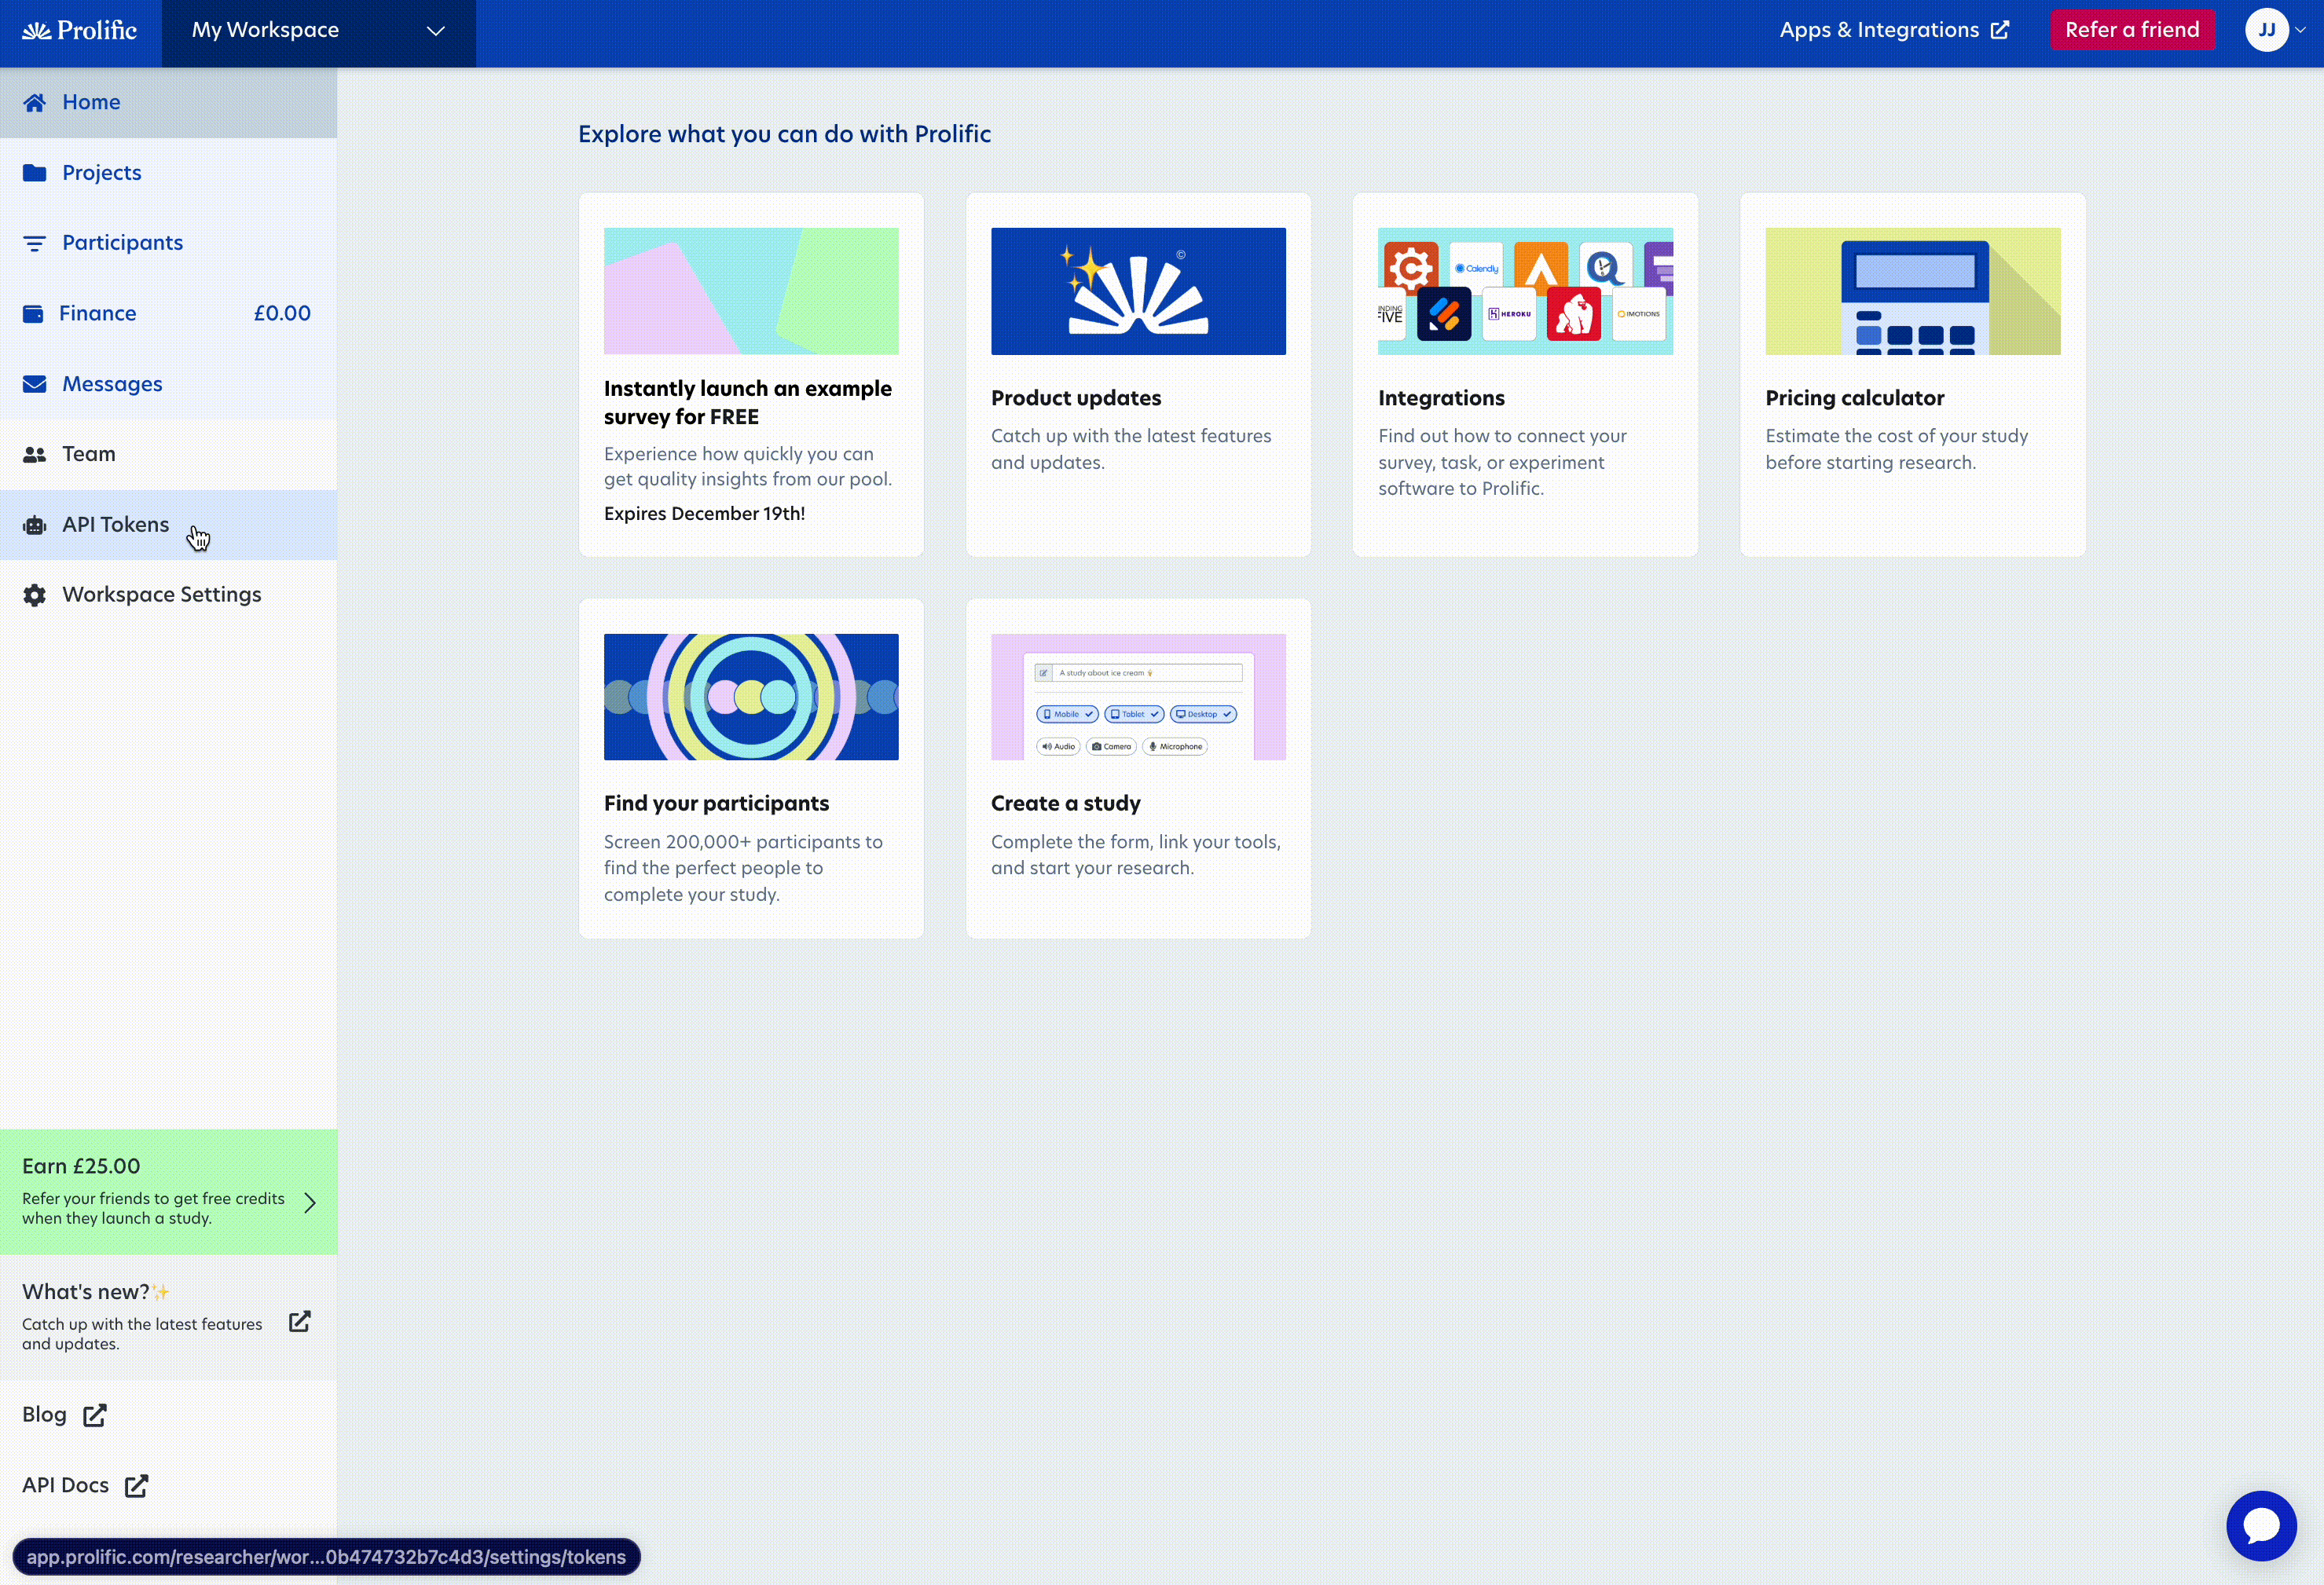Click the Home house icon in sidebar

point(35,102)
